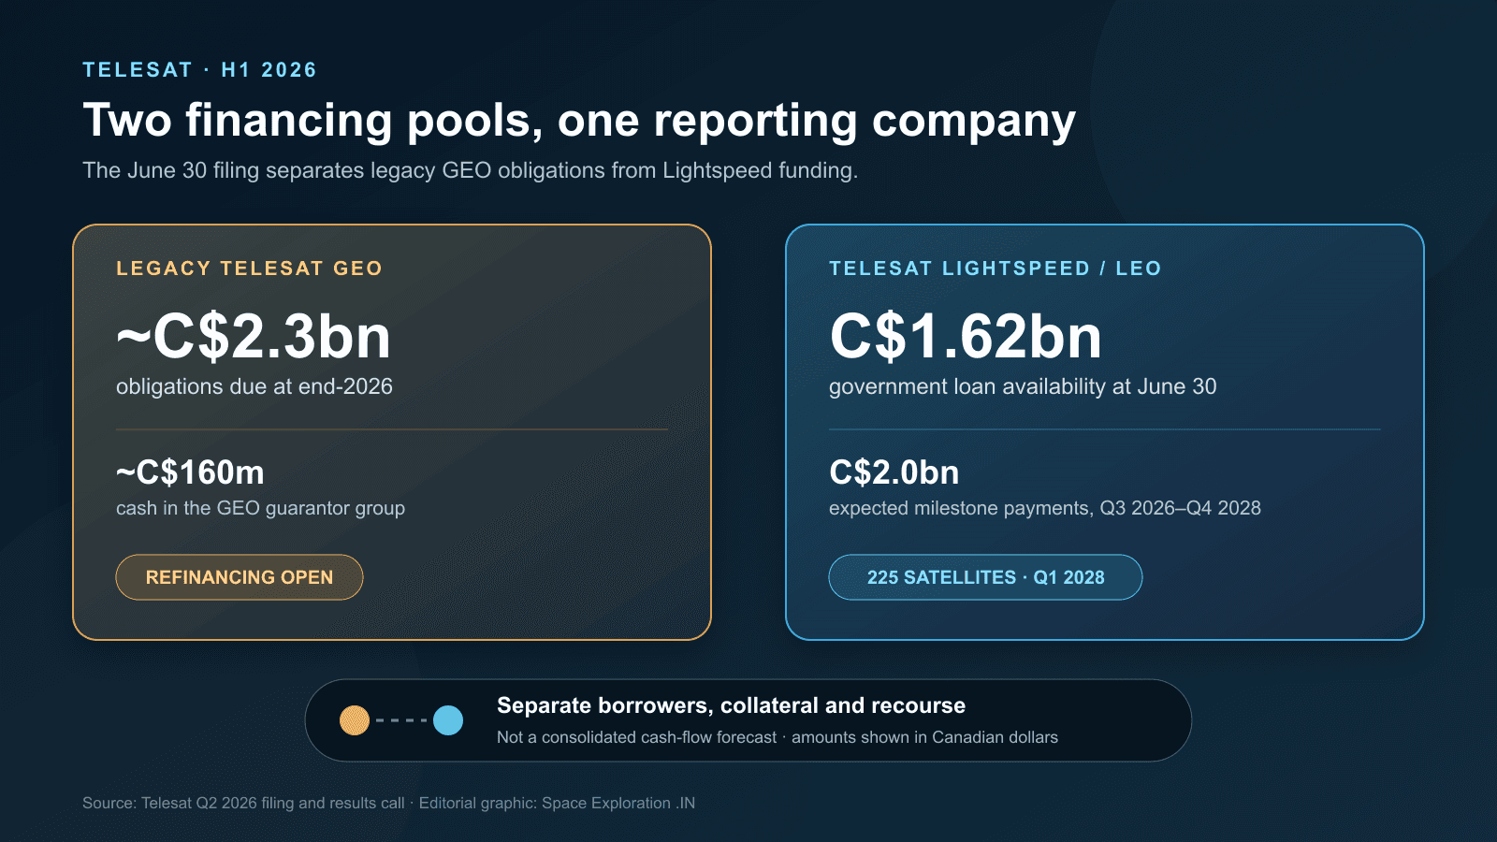
Task: Click the headline 'Two financing pools, one reporting company'
Action: coord(579,121)
